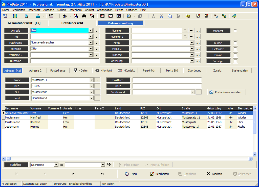Viewport: 259px width, 187px height.
Task: Expand the Bundesland dropdown
Action: [x=193, y=92]
